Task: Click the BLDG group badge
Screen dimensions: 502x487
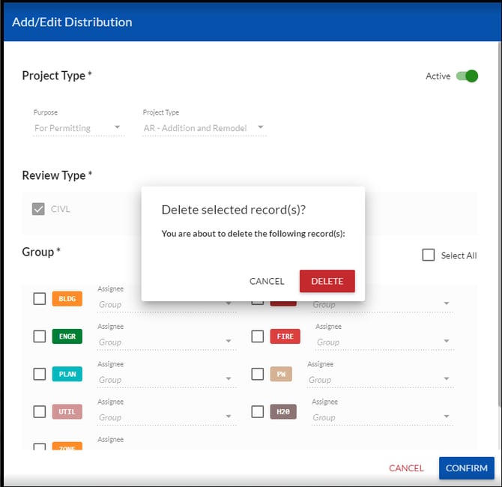Action: coord(67,299)
